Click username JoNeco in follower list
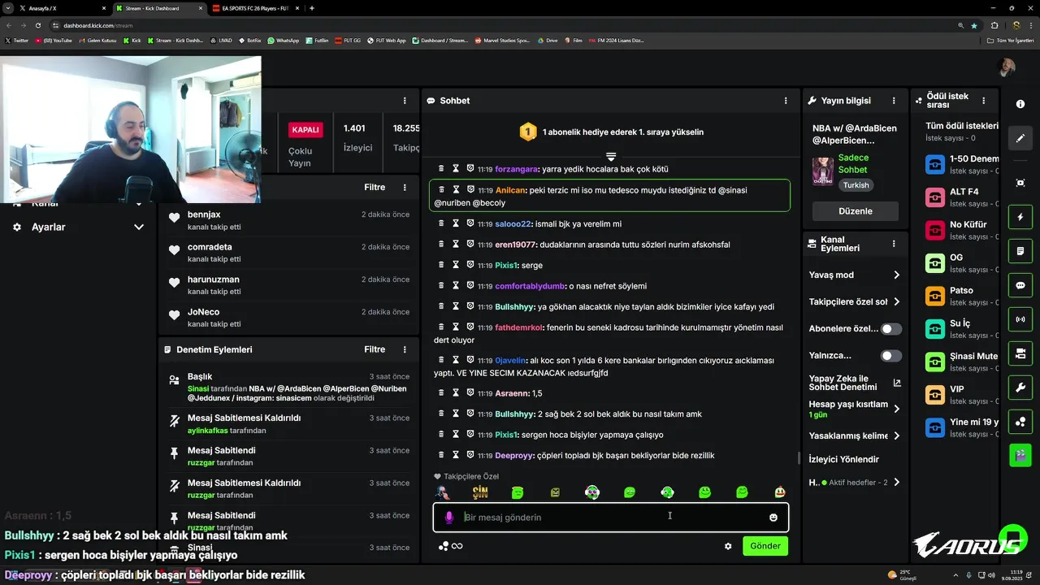This screenshot has height=585, width=1040. pyautogui.click(x=203, y=312)
